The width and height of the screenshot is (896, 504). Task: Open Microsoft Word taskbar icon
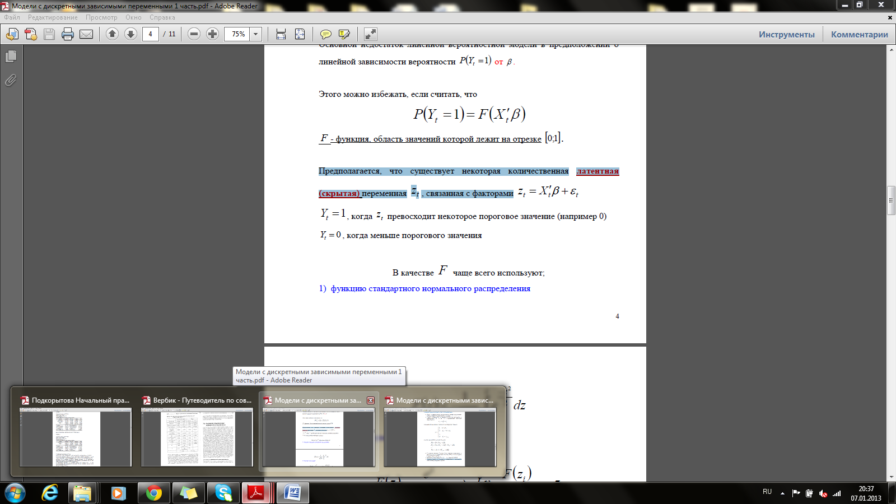click(x=293, y=493)
